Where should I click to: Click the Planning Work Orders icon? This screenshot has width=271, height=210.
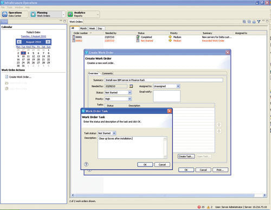point(33,14)
